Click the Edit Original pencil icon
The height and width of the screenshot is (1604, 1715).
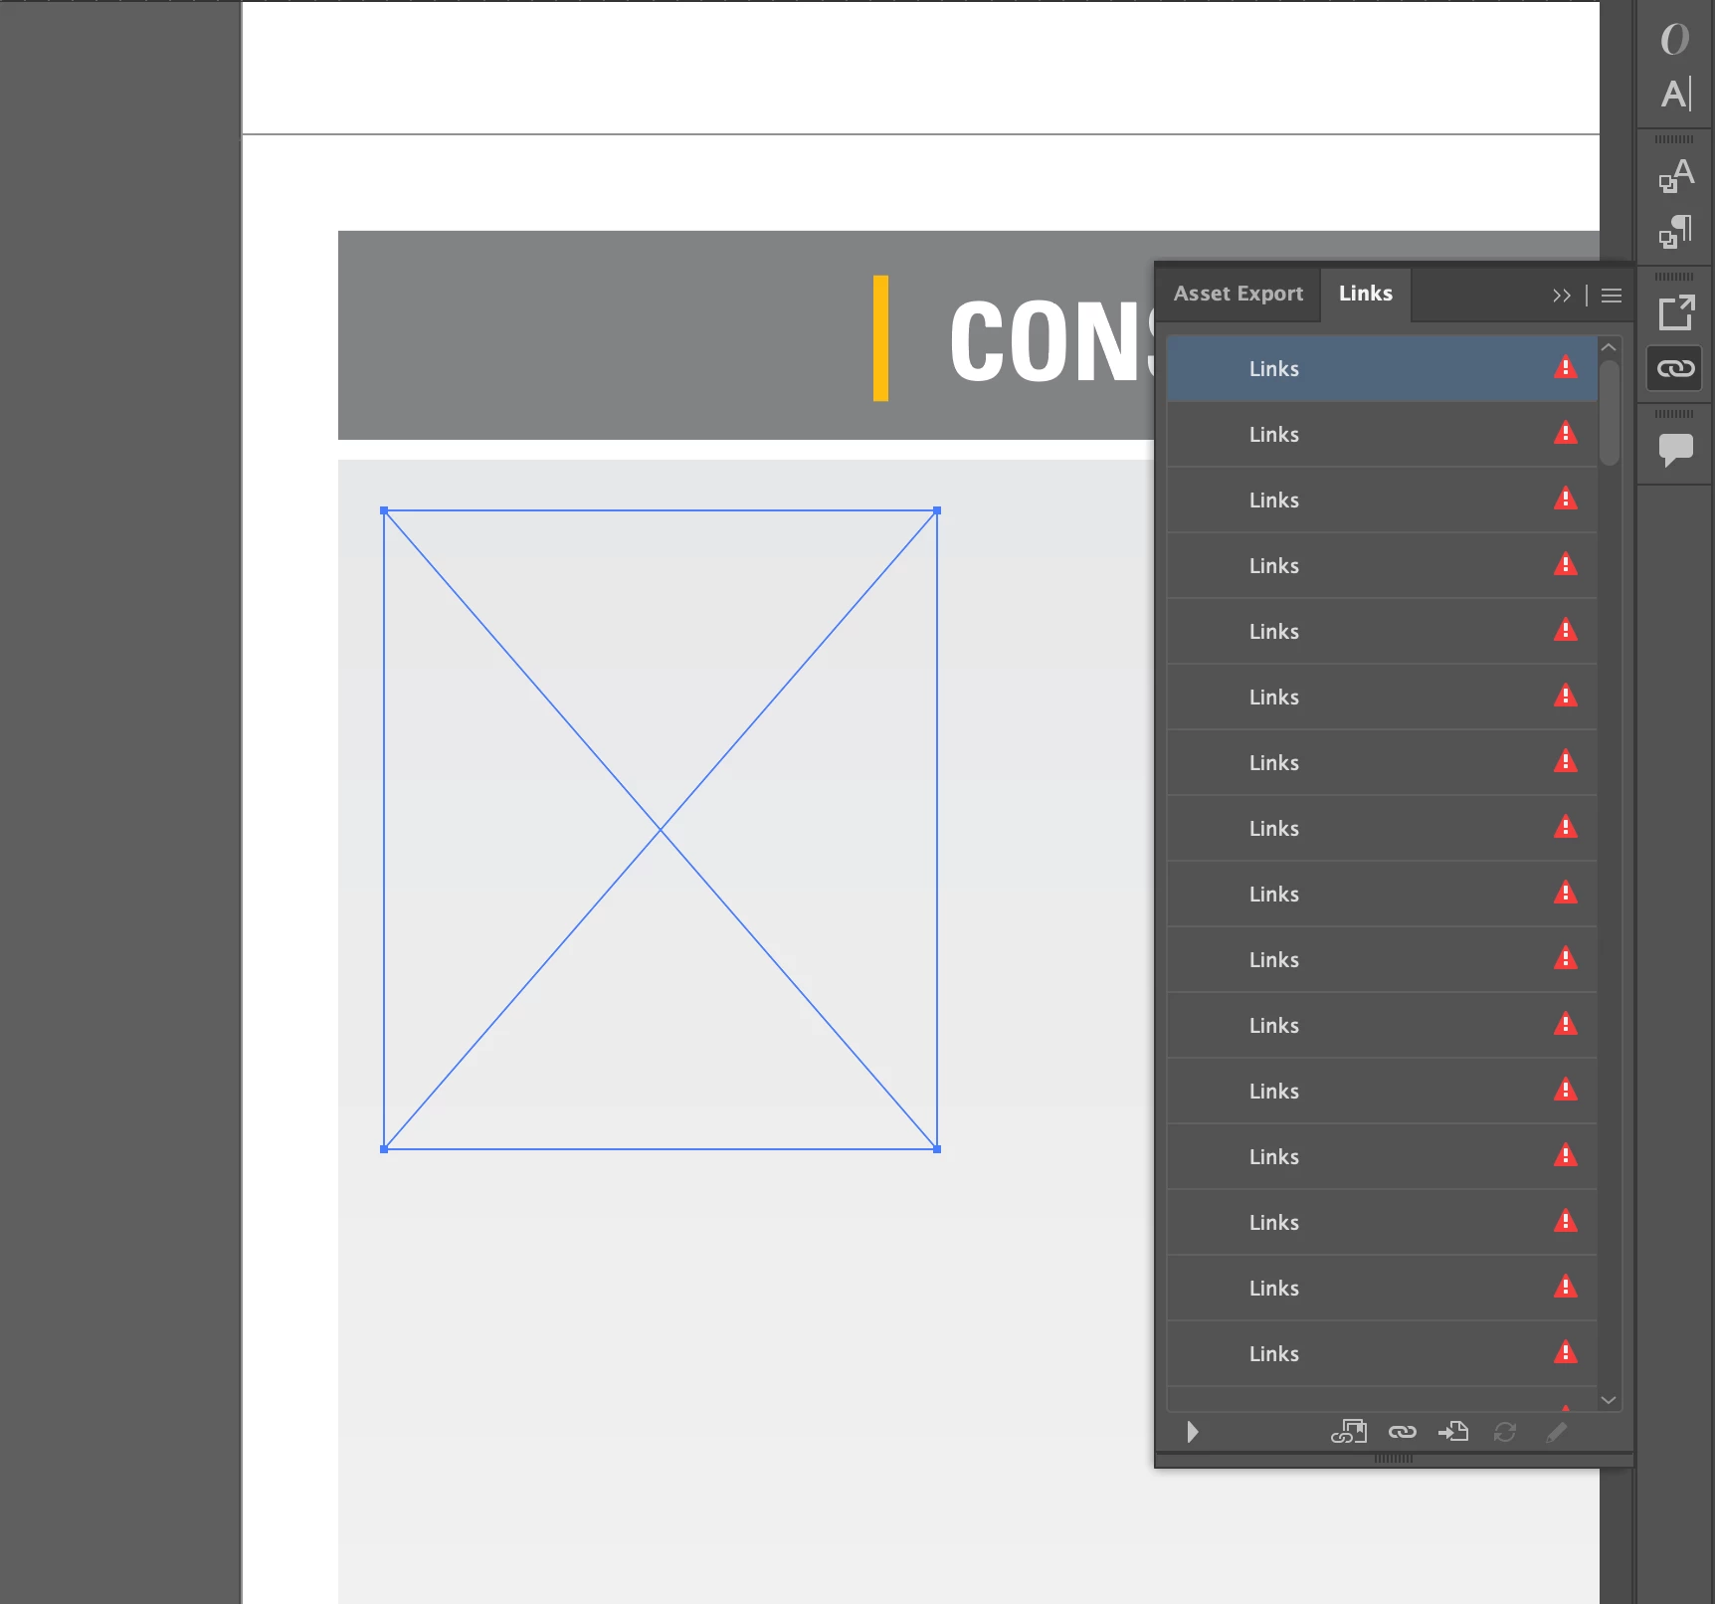click(1557, 1432)
